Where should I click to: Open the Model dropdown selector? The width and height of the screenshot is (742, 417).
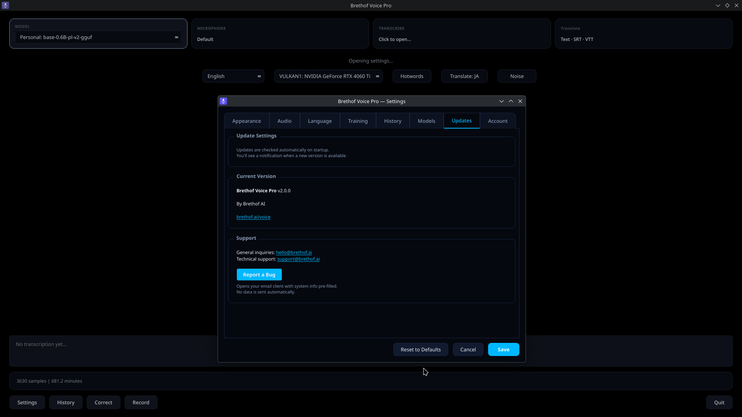pos(98,37)
